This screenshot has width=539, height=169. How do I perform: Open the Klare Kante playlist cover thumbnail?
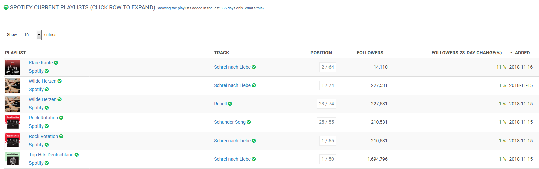click(x=13, y=67)
